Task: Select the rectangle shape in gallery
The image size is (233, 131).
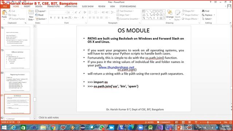Action: click(x=154, y=11)
